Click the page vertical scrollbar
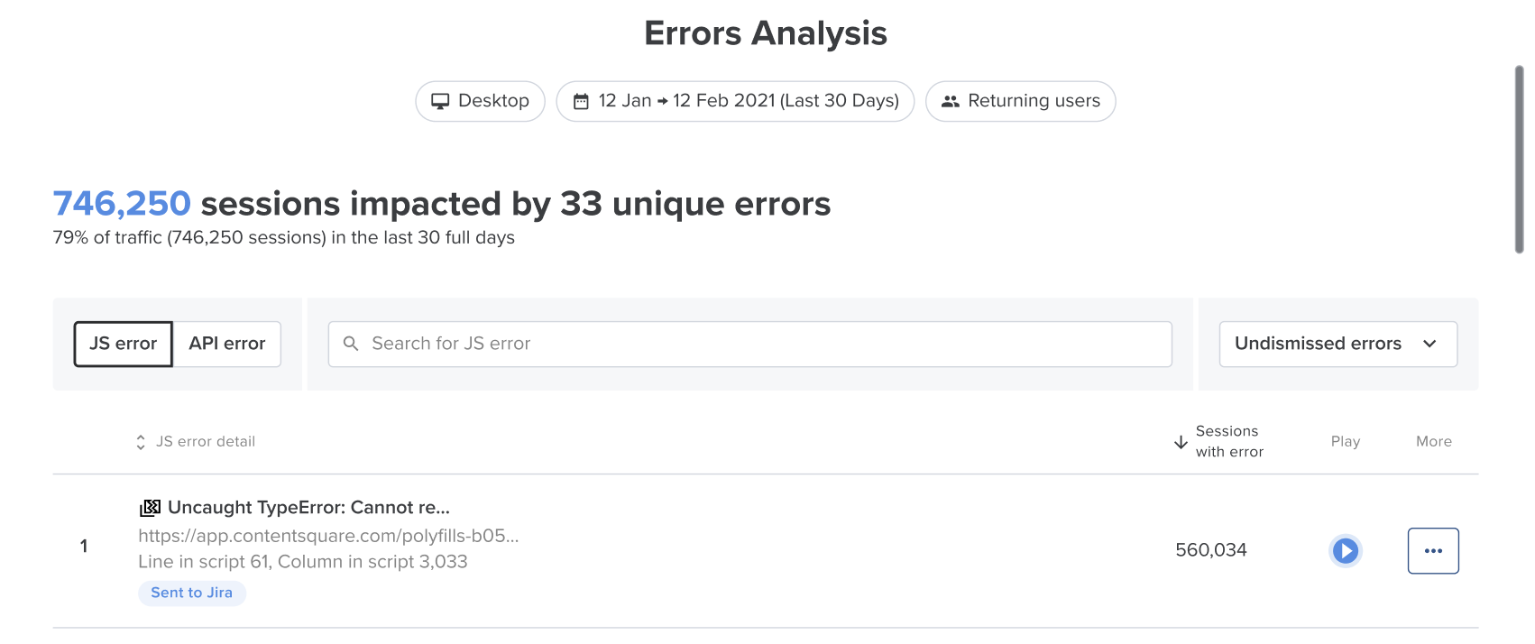 point(1519,160)
